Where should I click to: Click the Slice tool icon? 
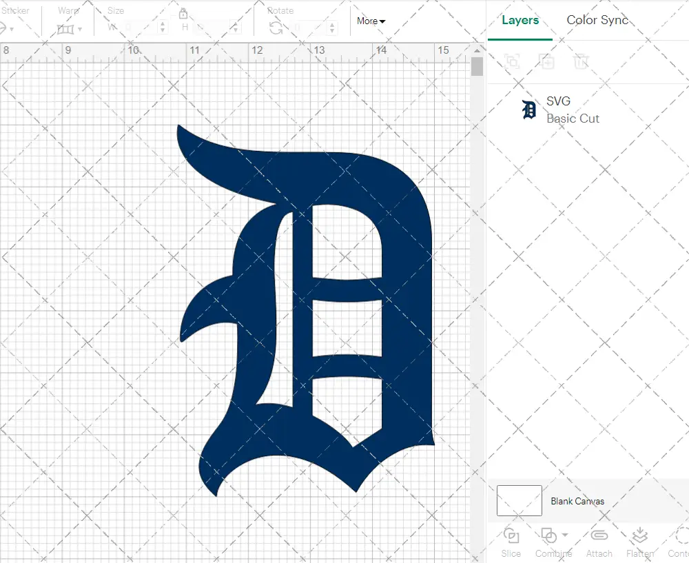point(511,535)
